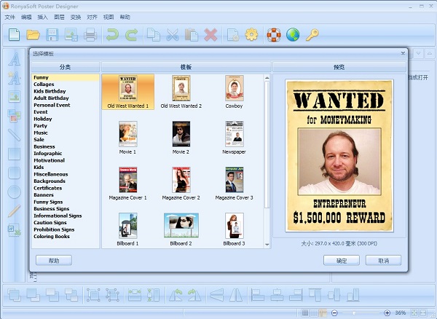The image size is (437, 319).
Task: Open the 文件 menu
Action: (x=9, y=17)
